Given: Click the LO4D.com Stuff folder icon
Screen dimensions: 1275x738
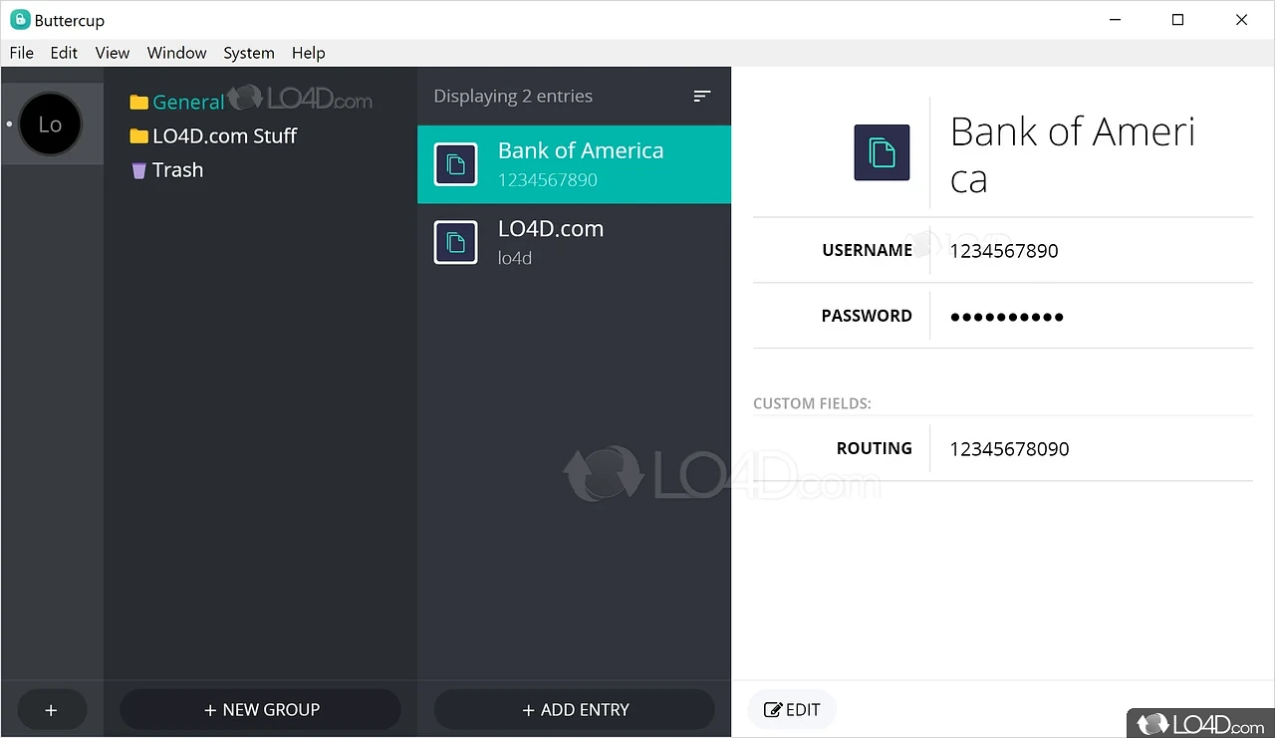Looking at the screenshot, I should [139, 136].
